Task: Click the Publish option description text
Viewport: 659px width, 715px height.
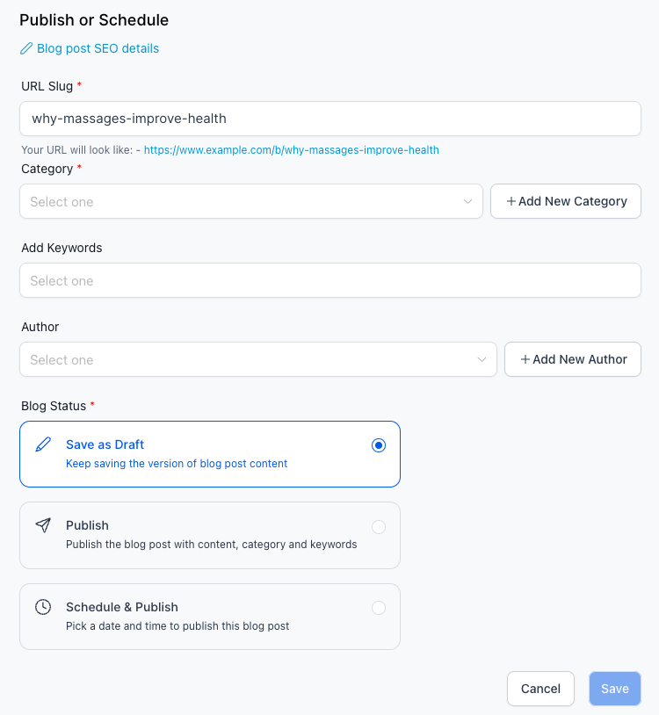Action: [x=211, y=545]
